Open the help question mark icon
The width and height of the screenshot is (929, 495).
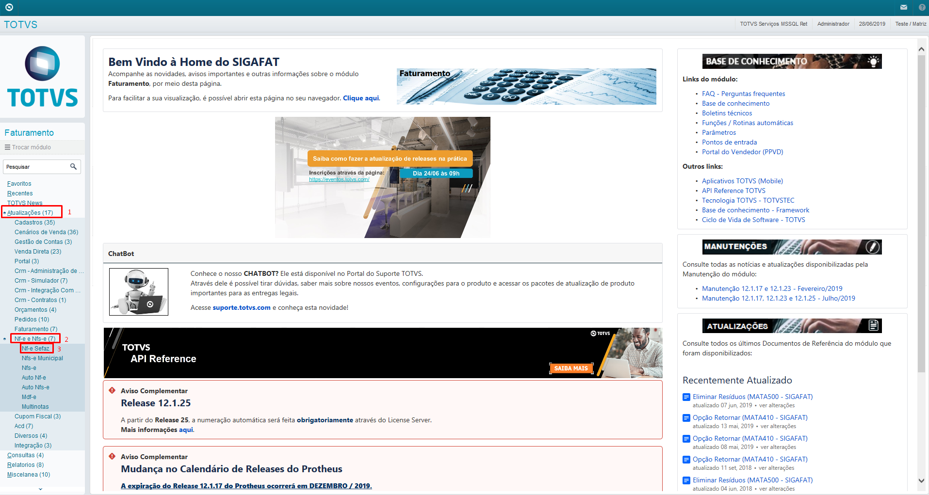coord(922,7)
